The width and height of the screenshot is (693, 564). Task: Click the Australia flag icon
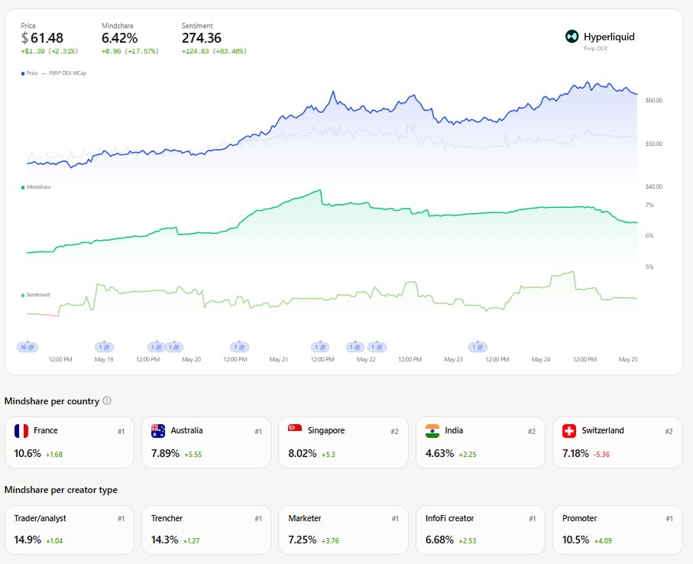(x=158, y=431)
